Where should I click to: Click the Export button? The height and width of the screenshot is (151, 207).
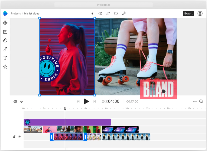coord(188,13)
